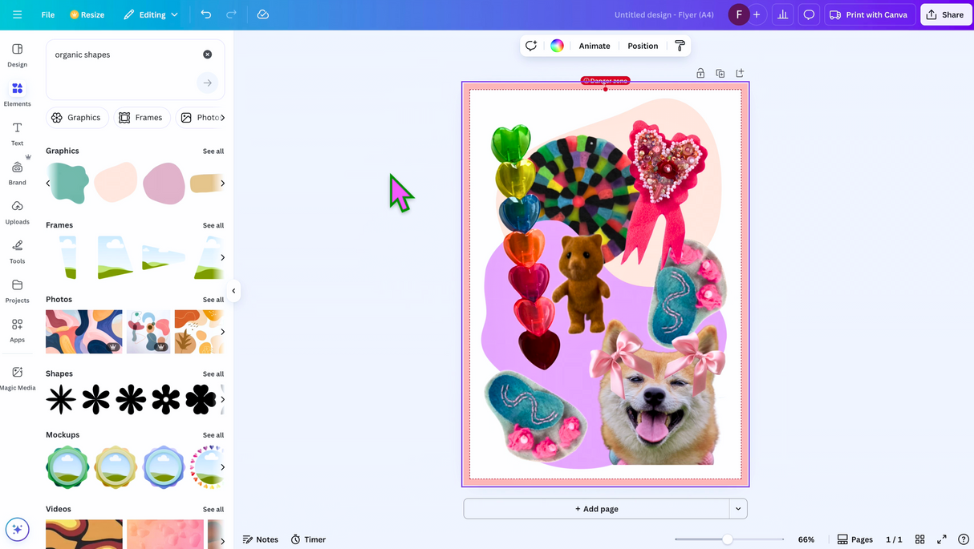The width and height of the screenshot is (974, 549).
Task: Click the cloud save status icon
Action: (262, 14)
